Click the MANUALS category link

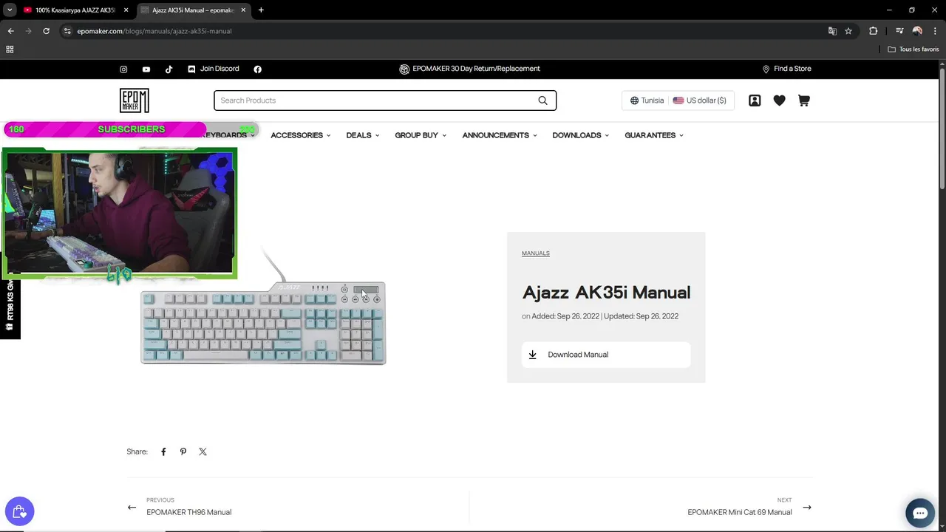coord(536,253)
